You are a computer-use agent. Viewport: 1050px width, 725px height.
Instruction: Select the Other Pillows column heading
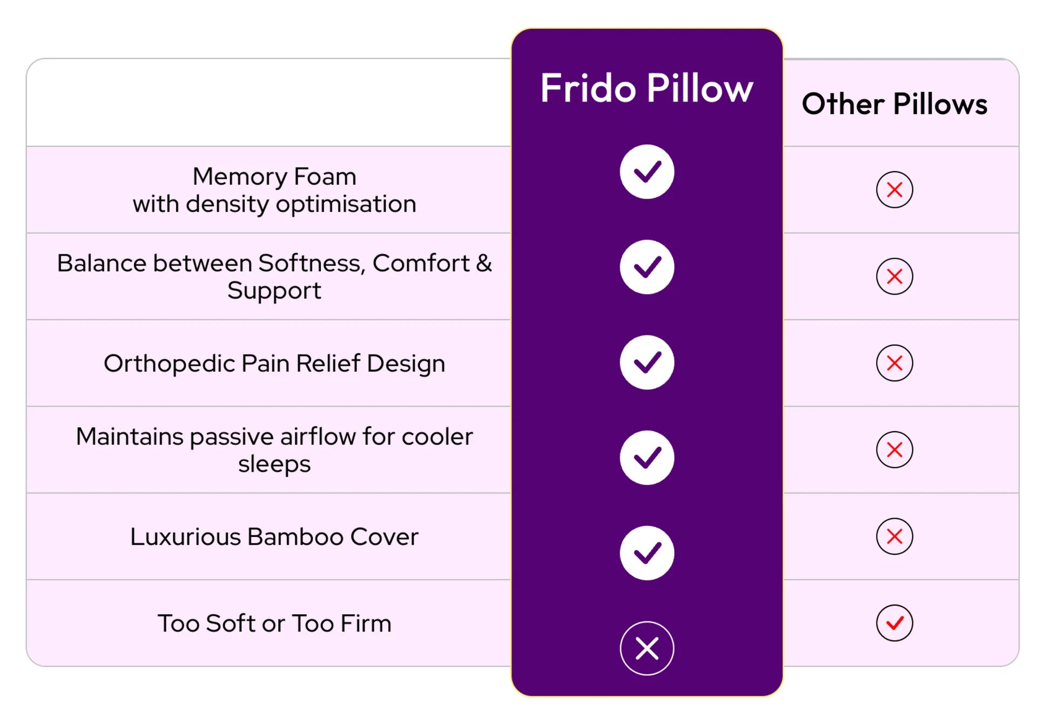coord(894,104)
